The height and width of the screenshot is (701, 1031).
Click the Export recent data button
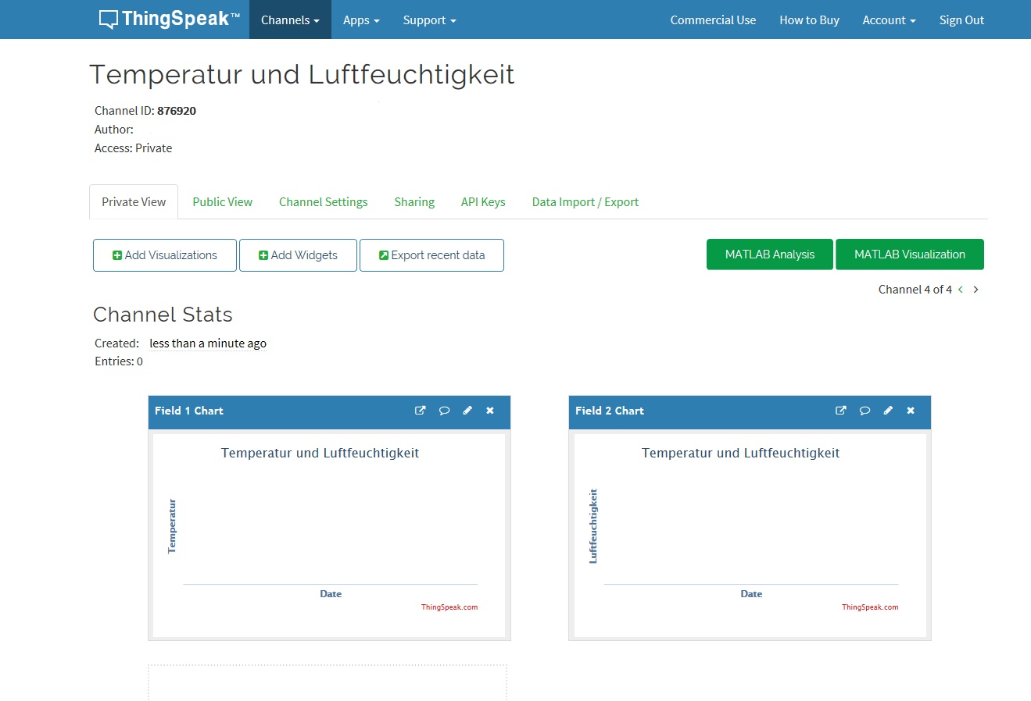pos(431,255)
